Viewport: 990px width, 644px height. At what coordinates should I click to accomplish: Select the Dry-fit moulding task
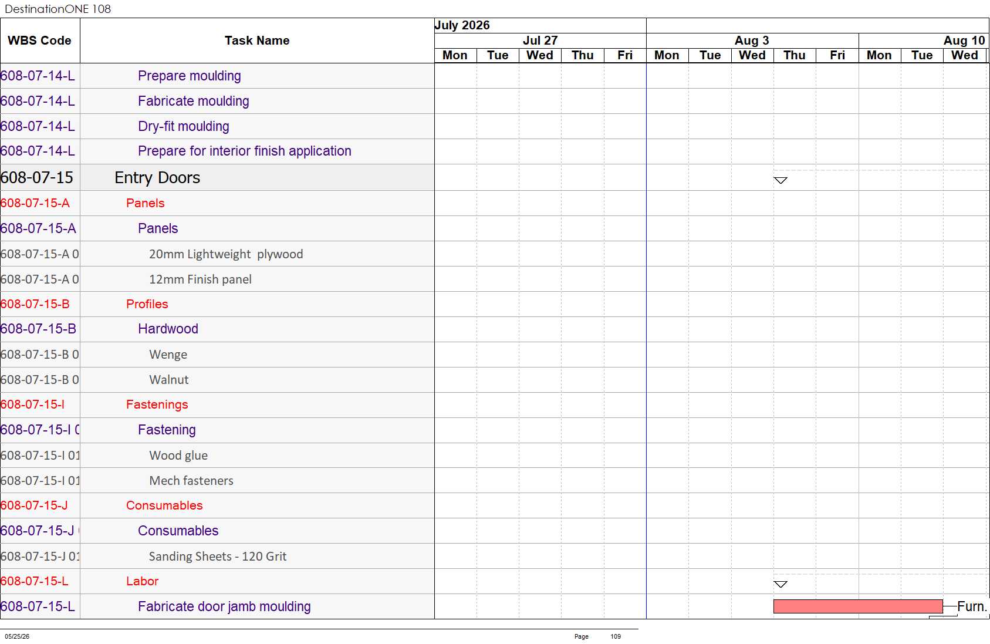click(x=184, y=126)
